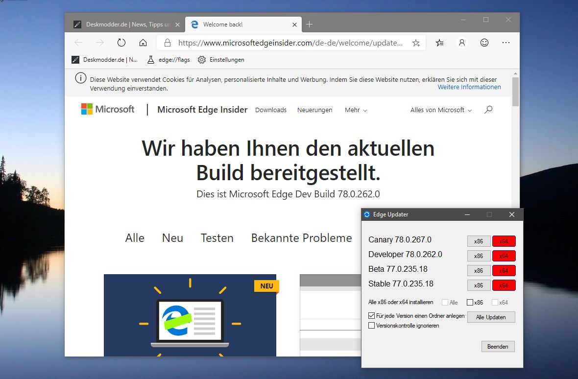Screen dimensions: 578x379
Task: Click the lock icon in the address bar
Action: pyautogui.click(x=168, y=43)
